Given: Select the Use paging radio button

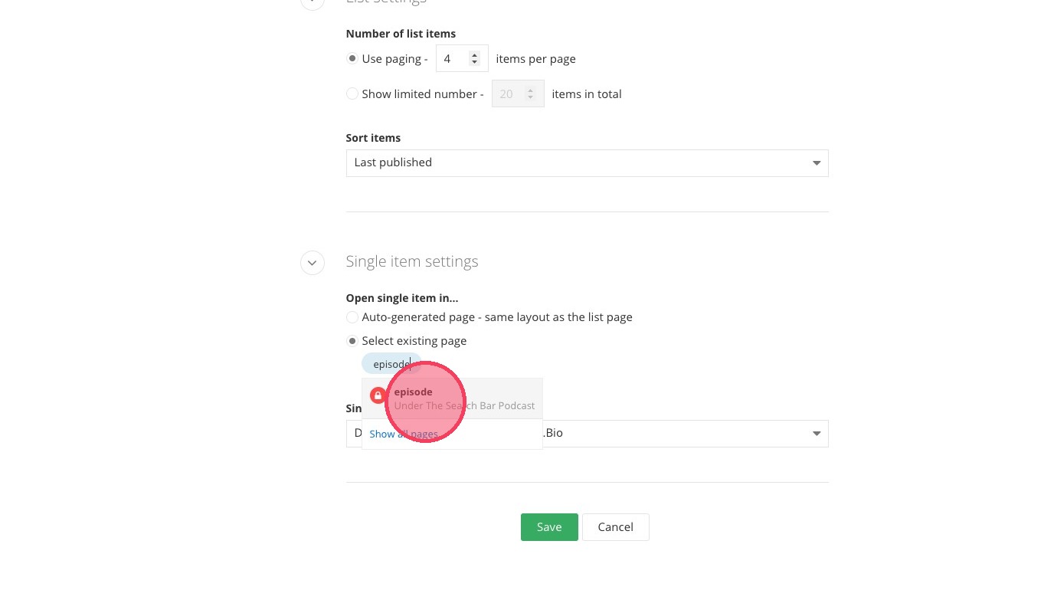Looking at the screenshot, I should [352, 59].
